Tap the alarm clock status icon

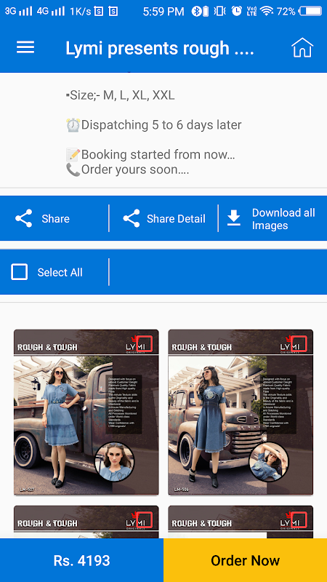pos(237,11)
